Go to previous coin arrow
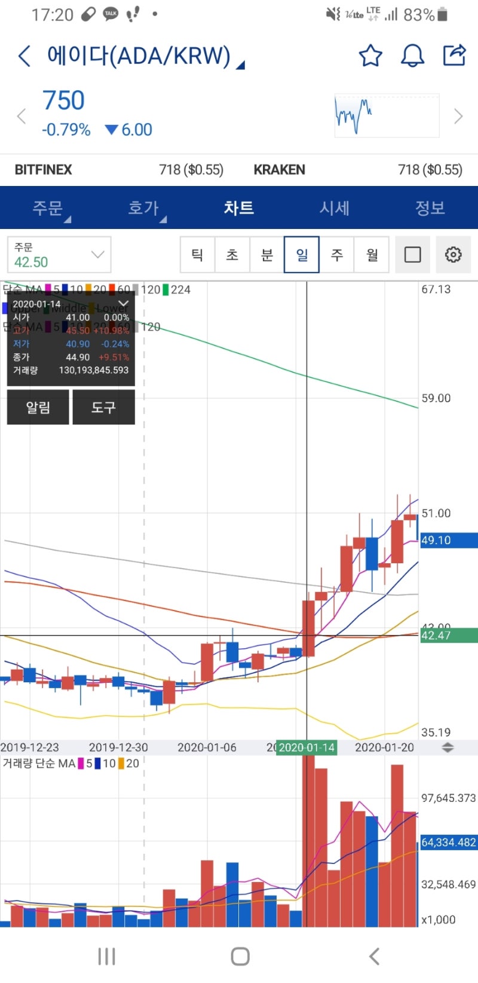This screenshot has width=478, height=983. tap(22, 116)
